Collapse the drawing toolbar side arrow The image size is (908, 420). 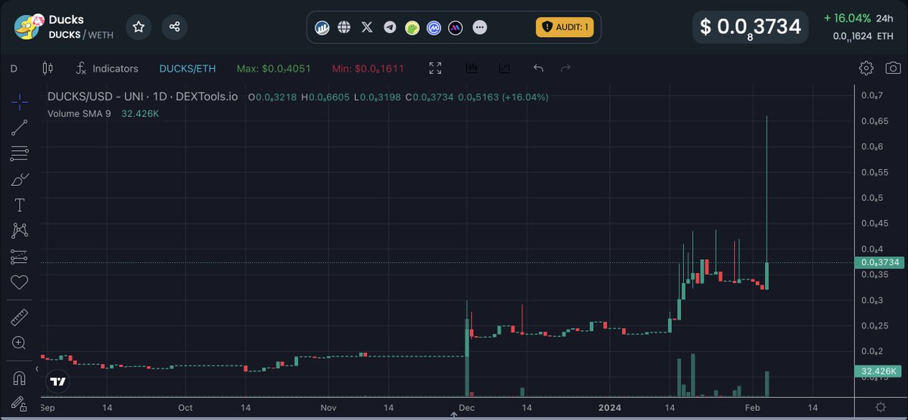click(x=38, y=368)
